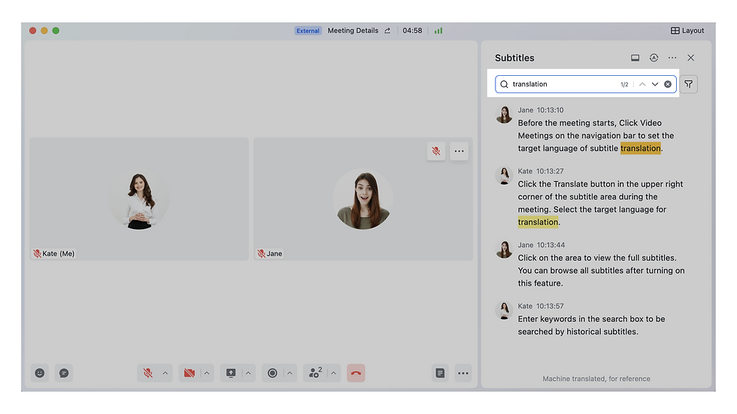Open more options in bottom toolbar

click(463, 373)
